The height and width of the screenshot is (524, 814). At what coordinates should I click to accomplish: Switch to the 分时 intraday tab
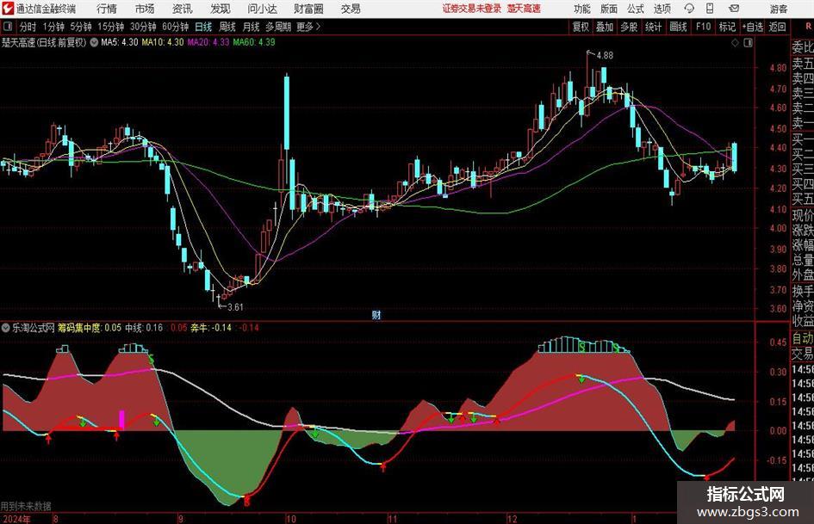point(28,27)
